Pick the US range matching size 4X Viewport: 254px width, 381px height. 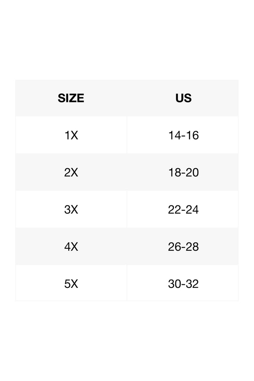(183, 247)
